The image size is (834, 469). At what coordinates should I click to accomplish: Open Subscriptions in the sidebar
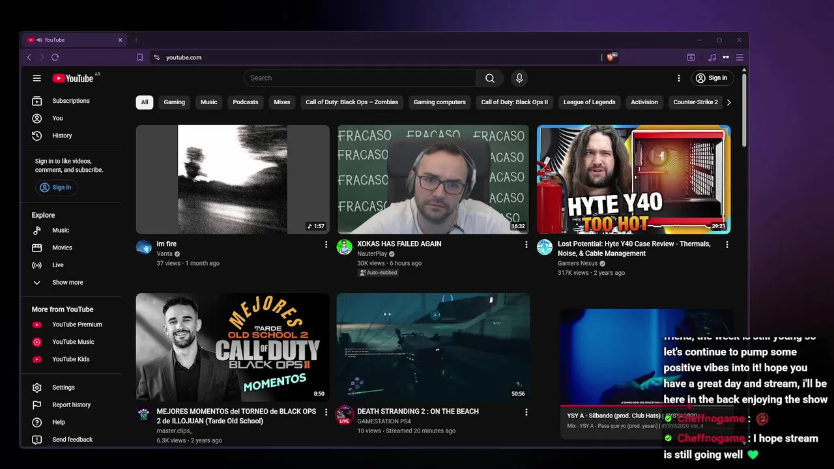click(71, 101)
